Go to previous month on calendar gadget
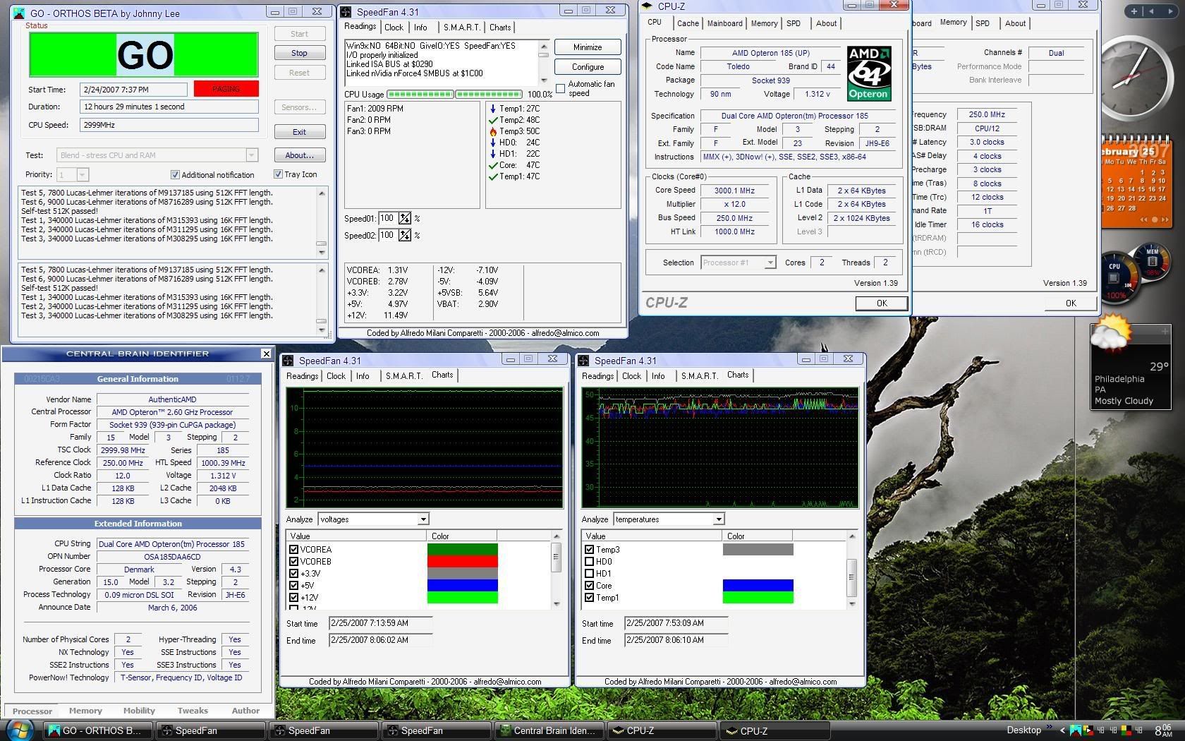This screenshot has height=741, width=1185. point(1144,219)
